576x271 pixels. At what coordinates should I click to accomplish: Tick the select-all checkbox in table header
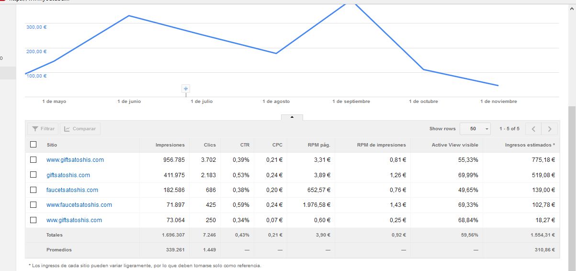(33, 145)
